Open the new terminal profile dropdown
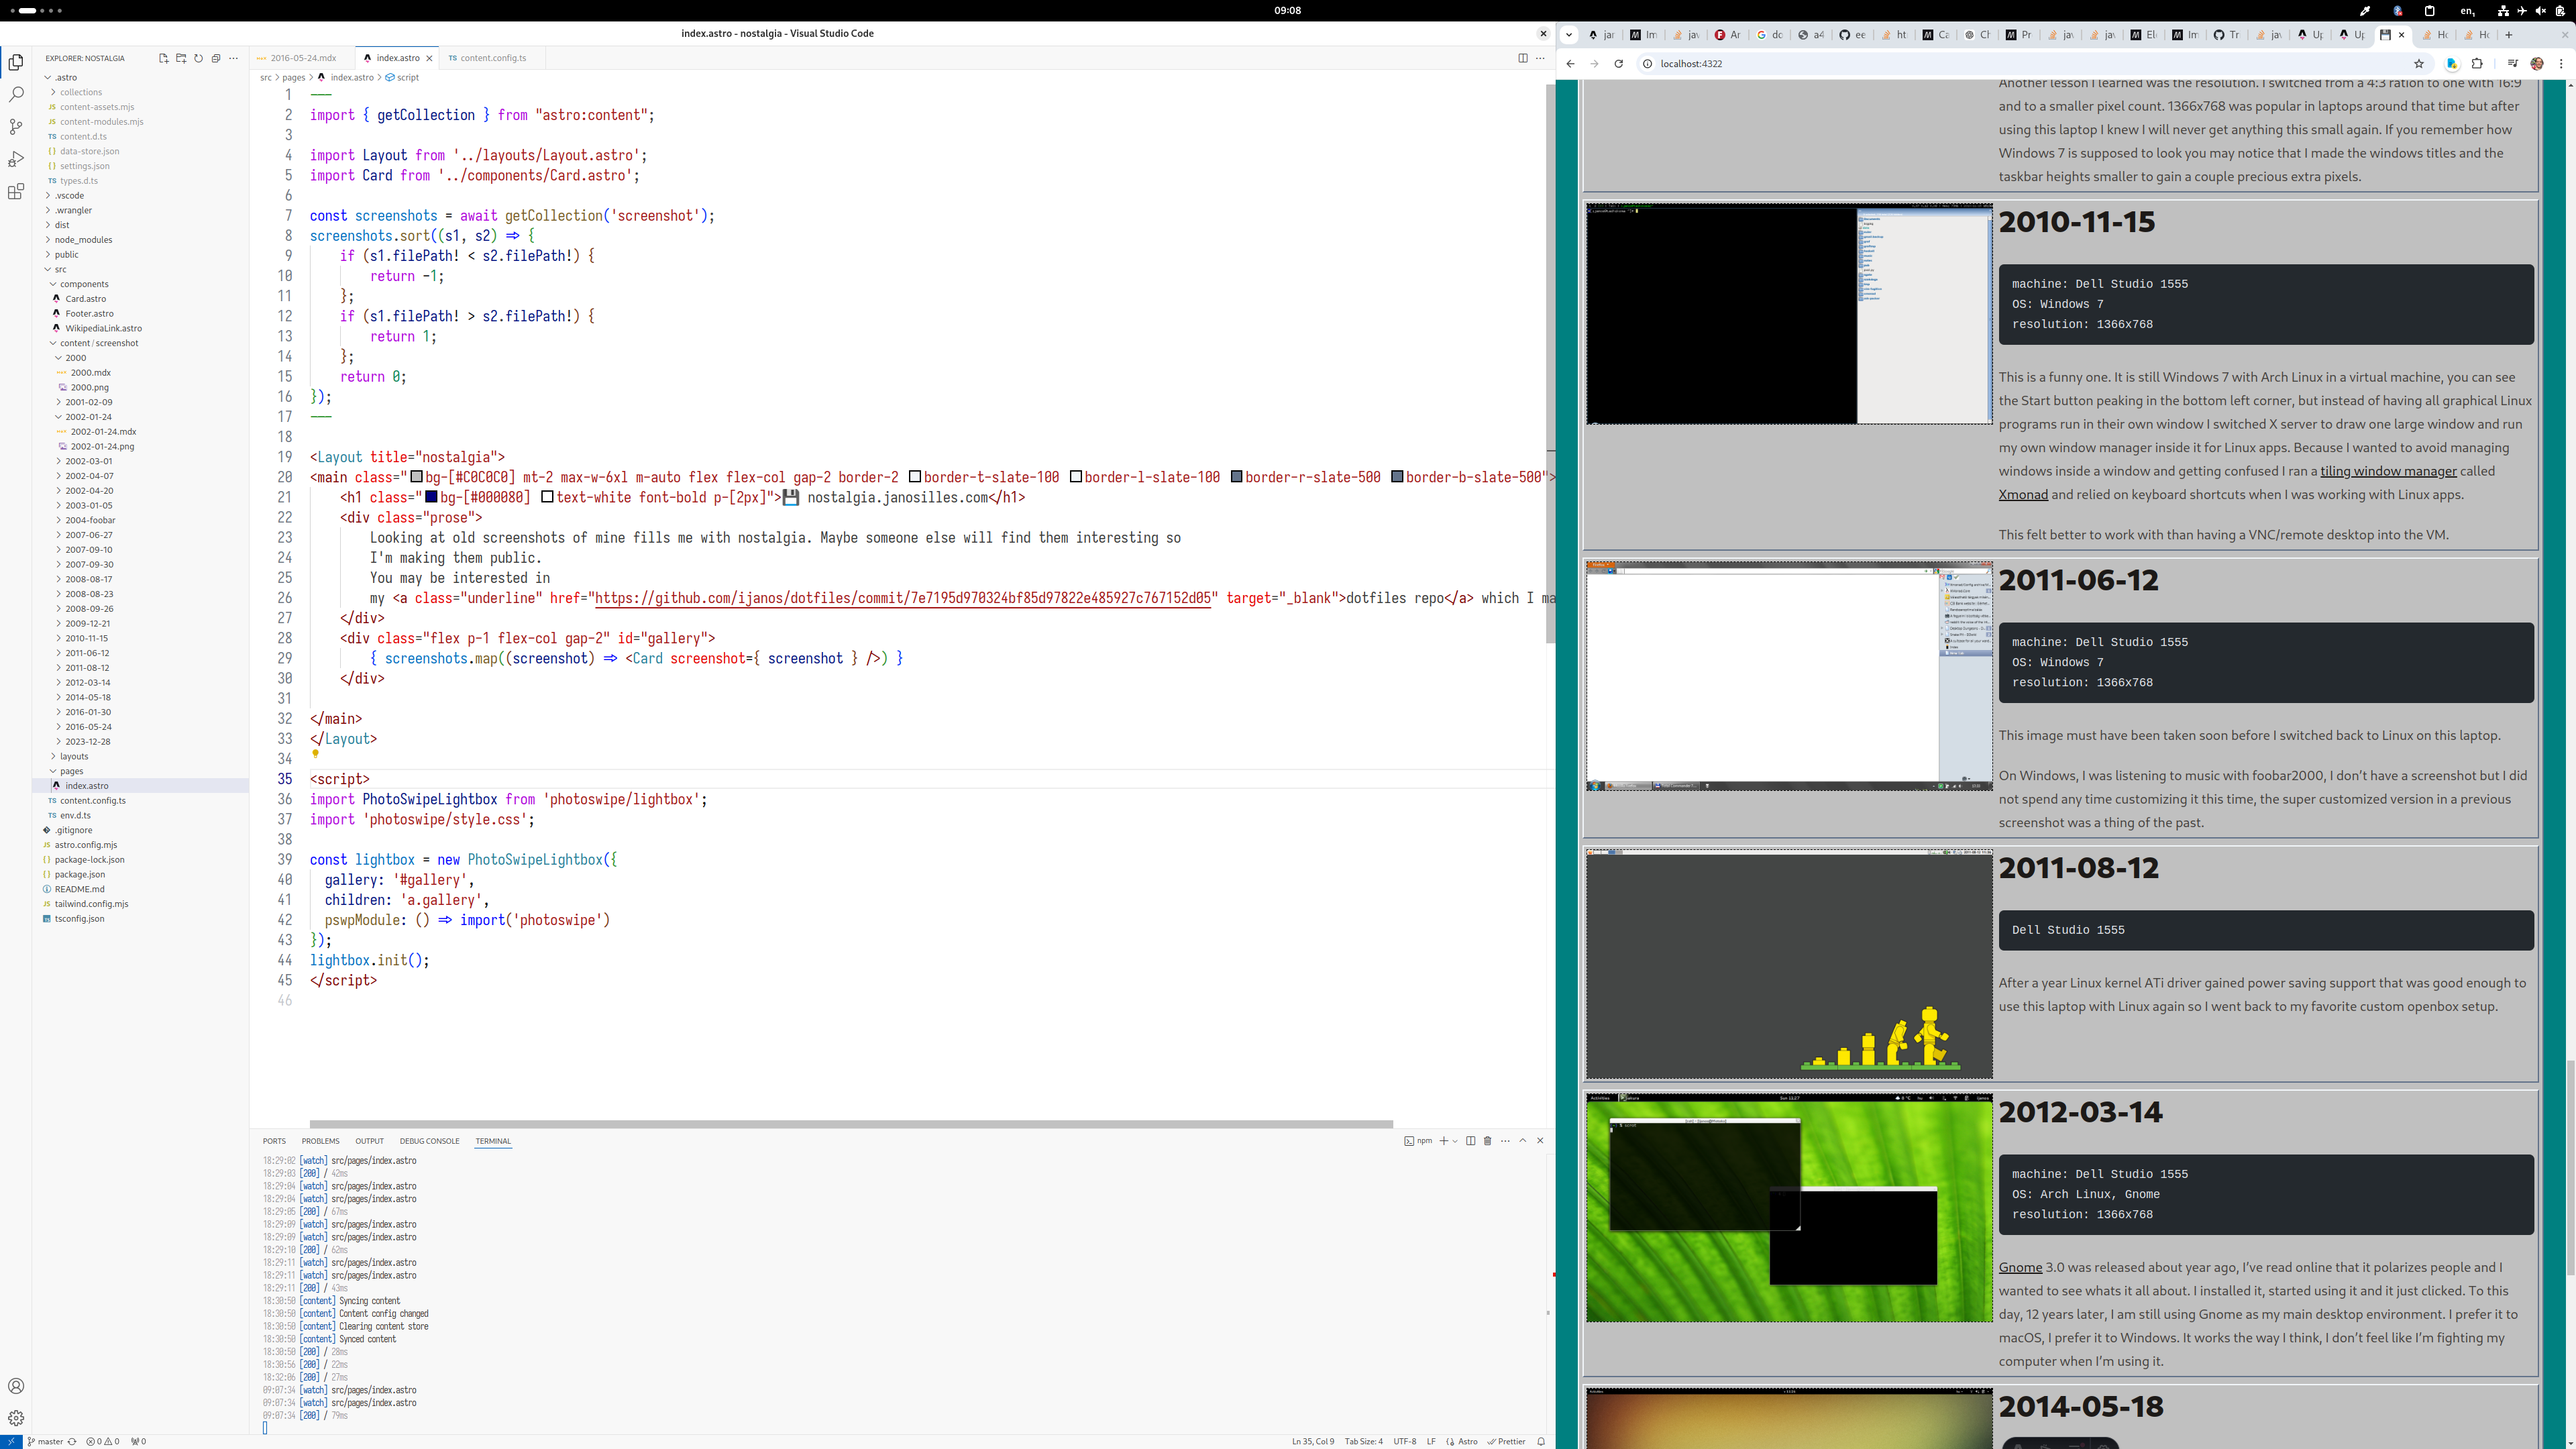 1455,1141
